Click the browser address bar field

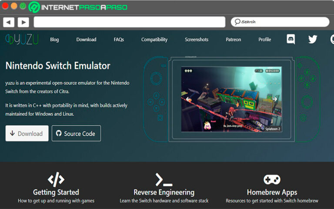coord(129,22)
